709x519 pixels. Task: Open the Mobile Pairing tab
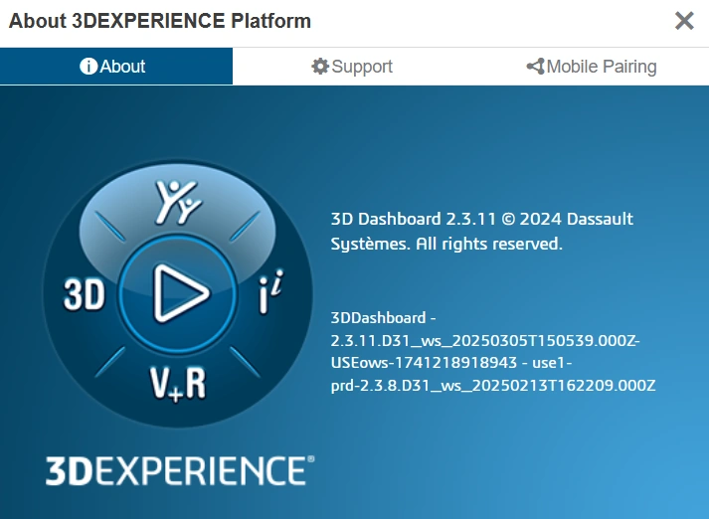click(x=591, y=67)
